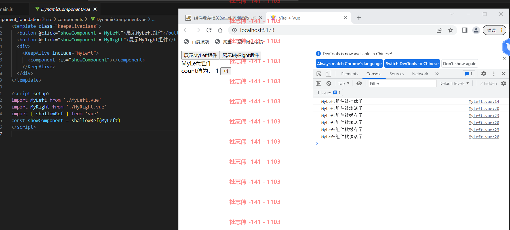The width and height of the screenshot is (510, 230).
Task: Open a new Chrome tab
Action: click(359, 18)
